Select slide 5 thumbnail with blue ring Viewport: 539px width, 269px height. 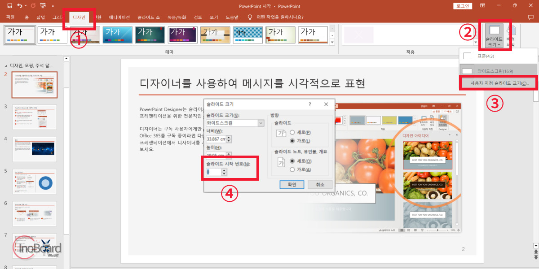click(35, 182)
